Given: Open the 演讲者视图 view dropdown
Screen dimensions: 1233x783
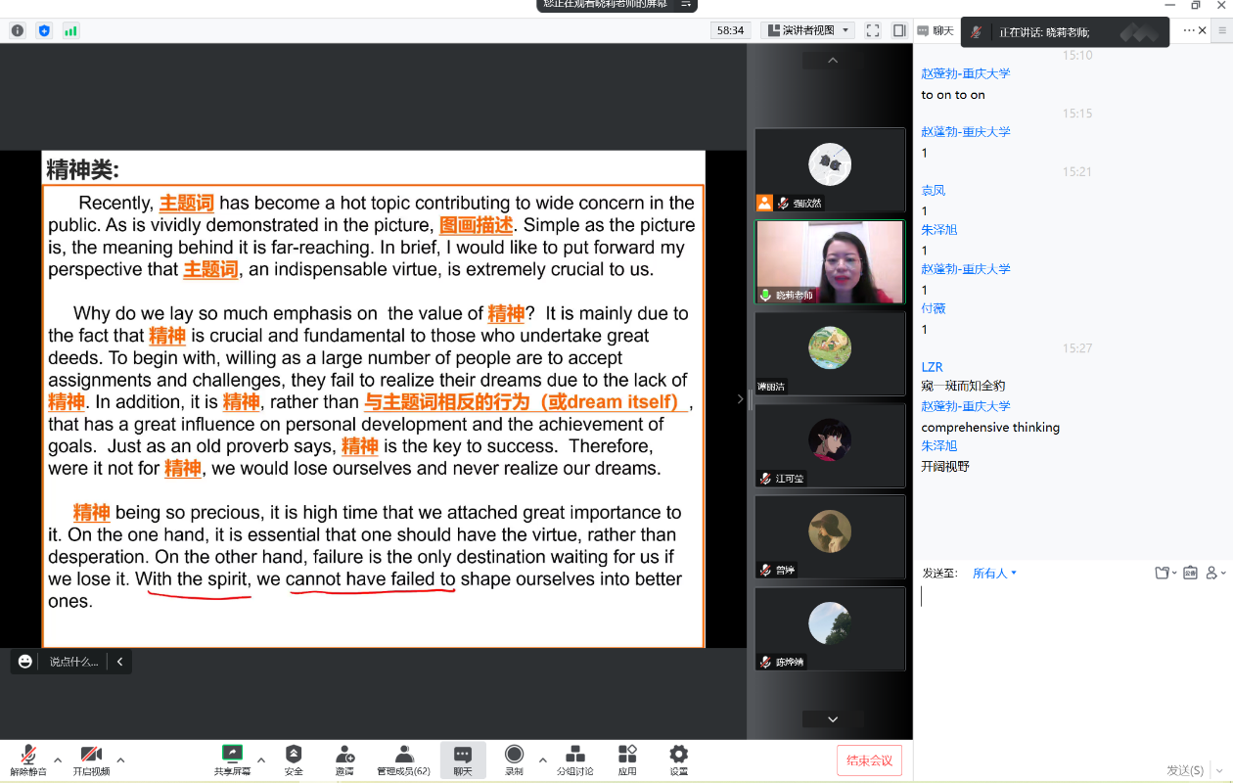Looking at the screenshot, I should [x=808, y=30].
